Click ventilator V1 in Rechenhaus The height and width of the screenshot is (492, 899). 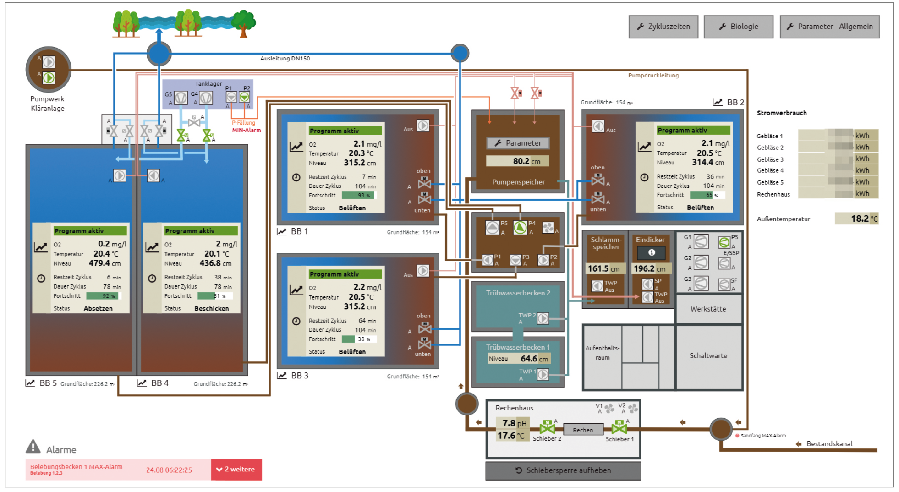609,408
